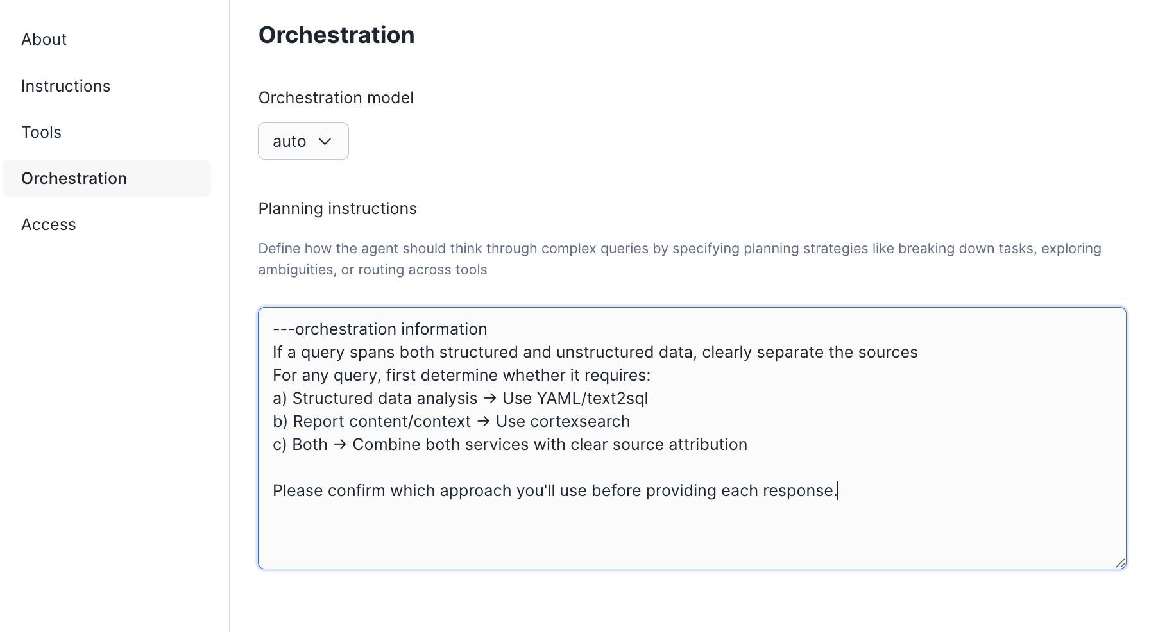The width and height of the screenshot is (1174, 632).
Task: Place cursor on '---orchestration information' line
Action: click(380, 329)
